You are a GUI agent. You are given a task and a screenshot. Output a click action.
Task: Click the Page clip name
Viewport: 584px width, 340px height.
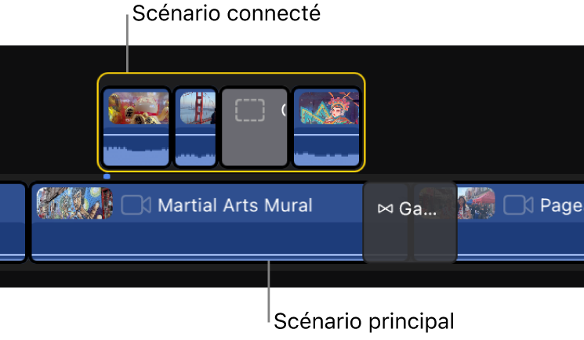(561, 206)
